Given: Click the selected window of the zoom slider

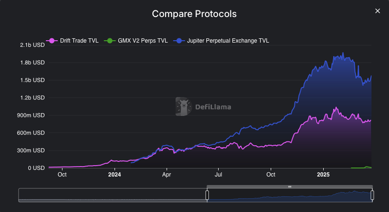Looking at the screenshot, I should pyautogui.click(x=290, y=195).
